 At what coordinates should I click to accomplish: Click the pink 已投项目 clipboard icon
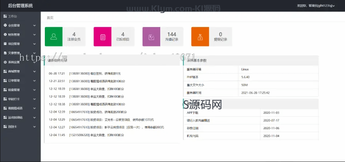pyautogui.click(x=103, y=37)
